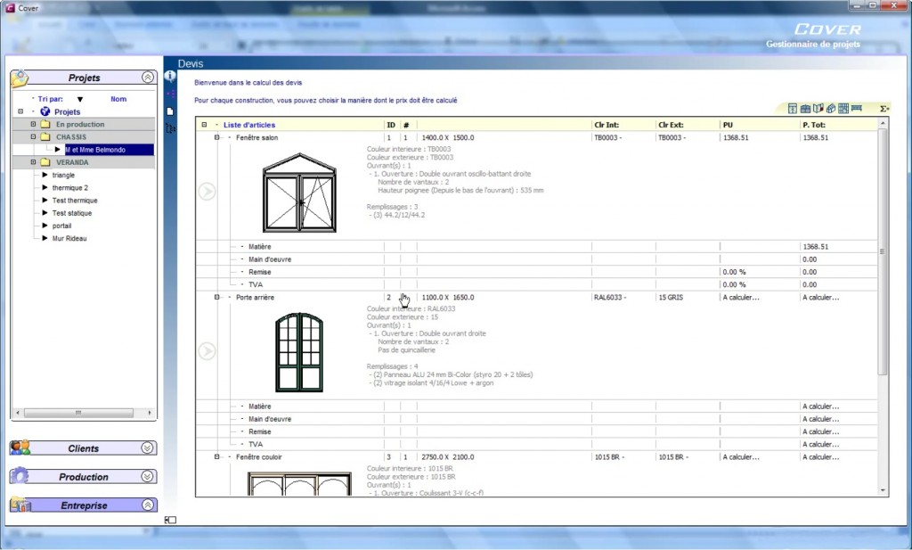Open the Sigma totals menu
Viewport: 912px width, 550px height.
click(x=883, y=109)
